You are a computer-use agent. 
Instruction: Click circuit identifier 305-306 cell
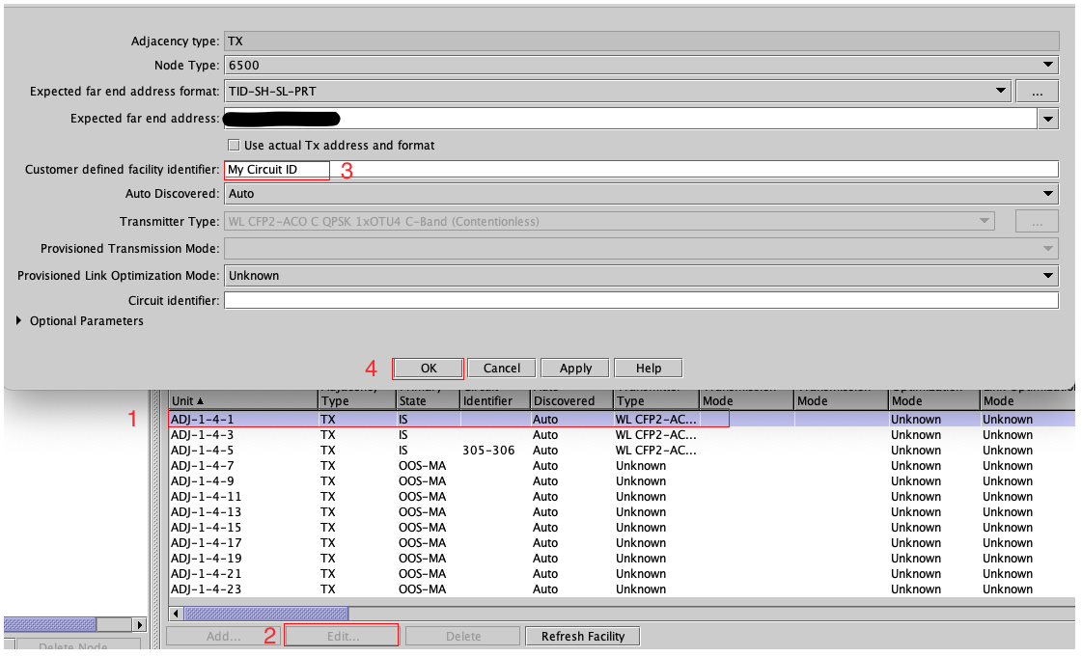(488, 451)
